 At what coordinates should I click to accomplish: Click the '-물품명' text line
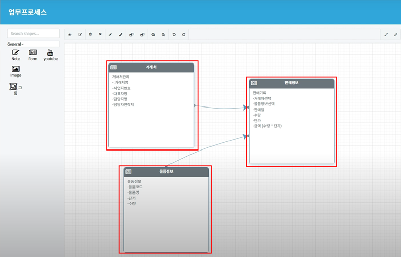point(133,192)
